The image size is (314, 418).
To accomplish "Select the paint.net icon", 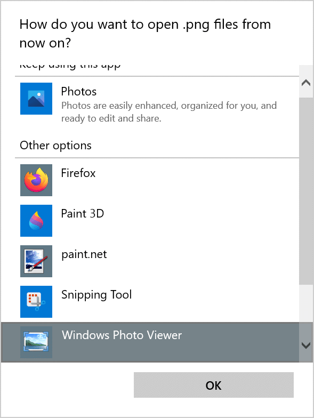I will tap(36, 261).
